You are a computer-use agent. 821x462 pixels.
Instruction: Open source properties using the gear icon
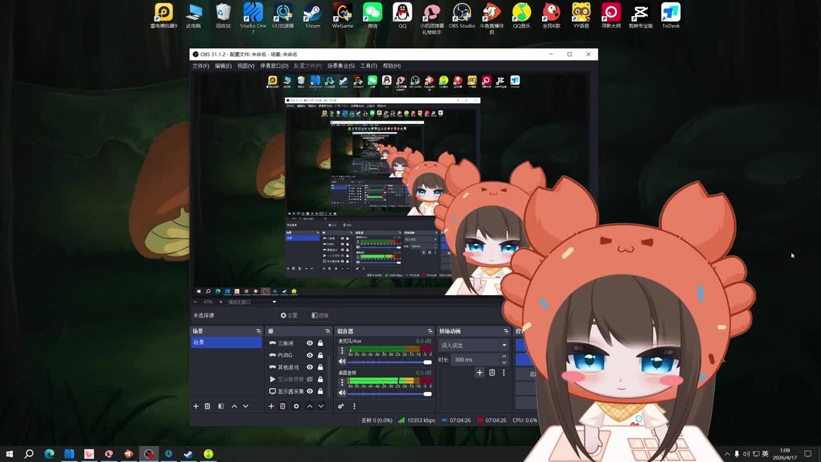(x=296, y=406)
